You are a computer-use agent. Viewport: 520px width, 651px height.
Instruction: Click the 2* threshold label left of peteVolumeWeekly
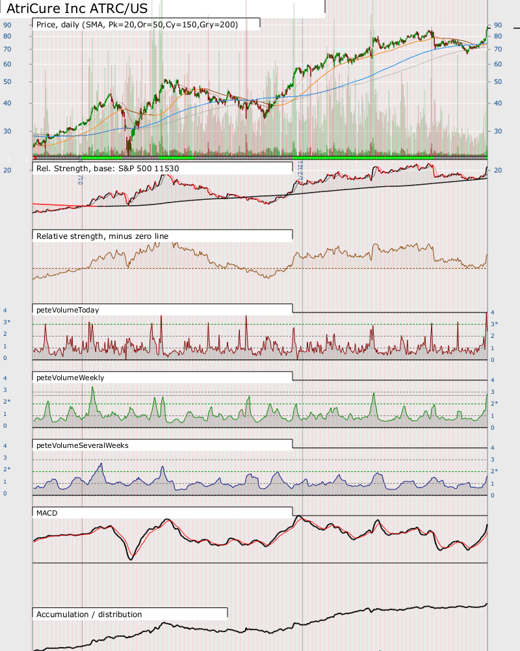point(7,402)
